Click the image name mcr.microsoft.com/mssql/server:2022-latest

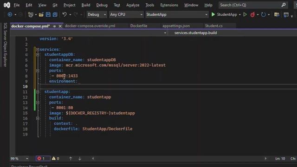(116, 65)
